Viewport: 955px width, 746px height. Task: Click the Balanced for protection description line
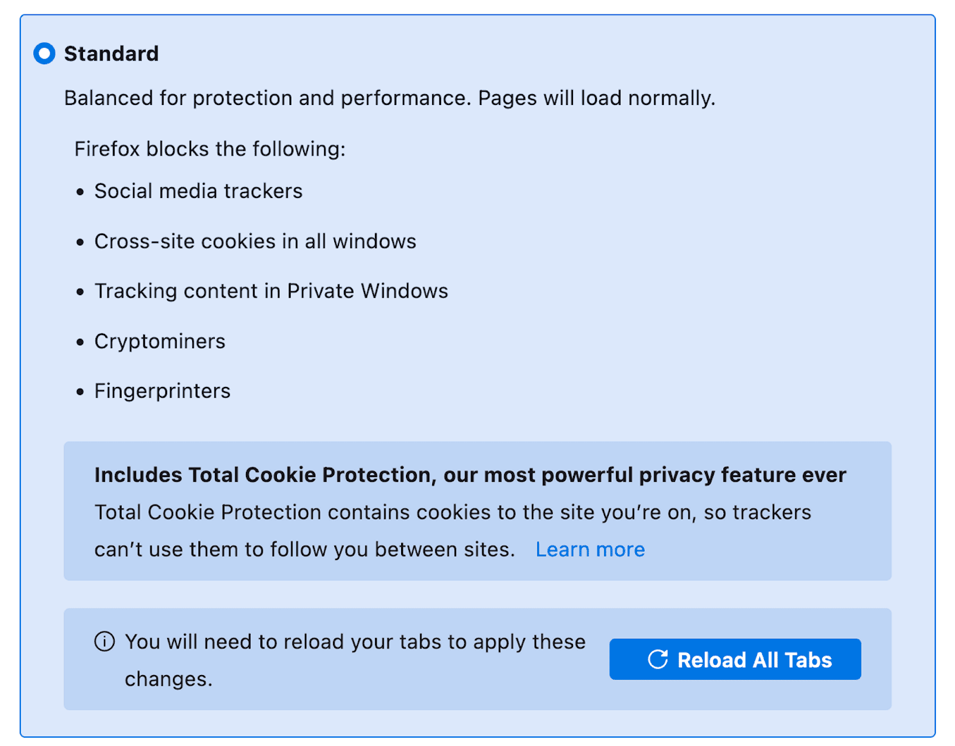390,98
